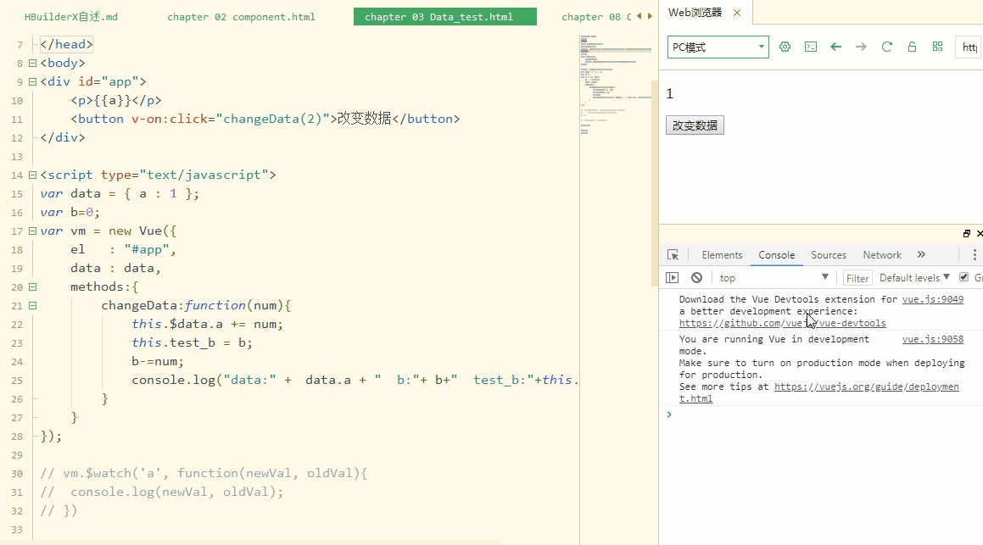Open the Sources DevTools tab
The width and height of the screenshot is (983, 545).
pos(828,255)
